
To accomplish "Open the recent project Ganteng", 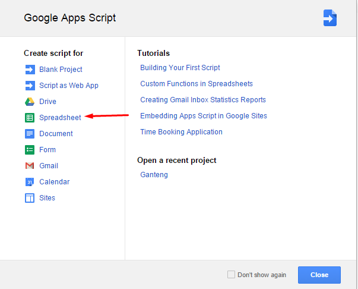I will (154, 175).
